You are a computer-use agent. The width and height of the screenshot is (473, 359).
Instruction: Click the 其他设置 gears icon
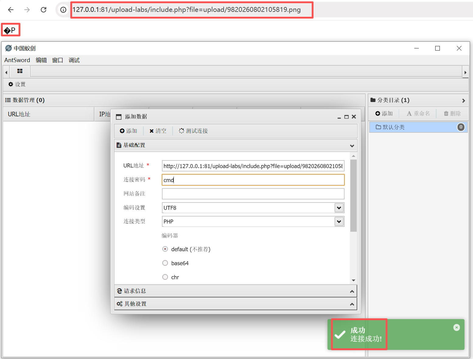[x=120, y=304]
